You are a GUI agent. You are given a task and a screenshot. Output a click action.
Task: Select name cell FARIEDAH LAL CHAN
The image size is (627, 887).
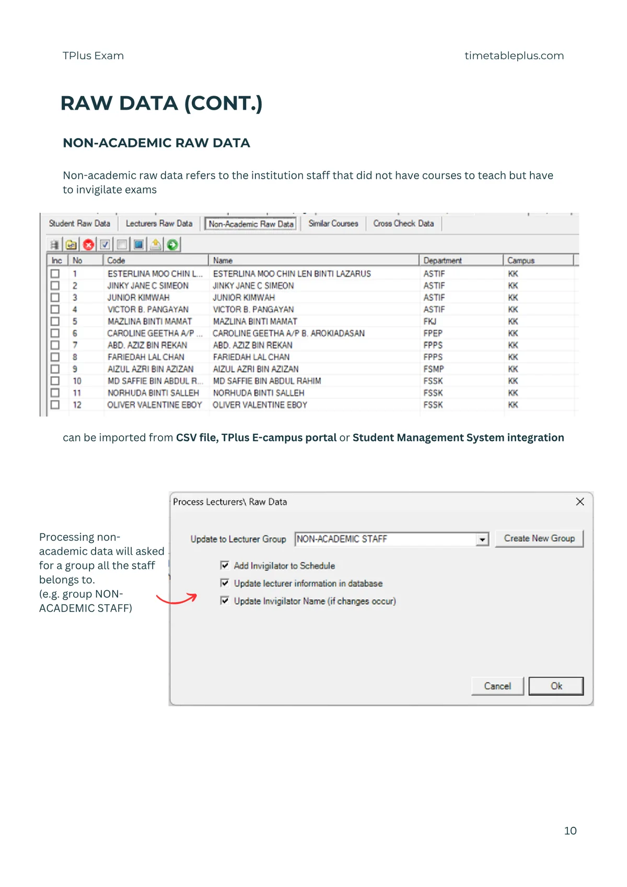pos(251,357)
